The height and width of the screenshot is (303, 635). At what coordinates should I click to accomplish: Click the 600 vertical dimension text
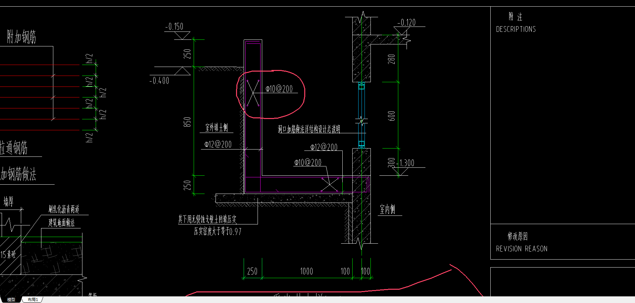[391, 116]
